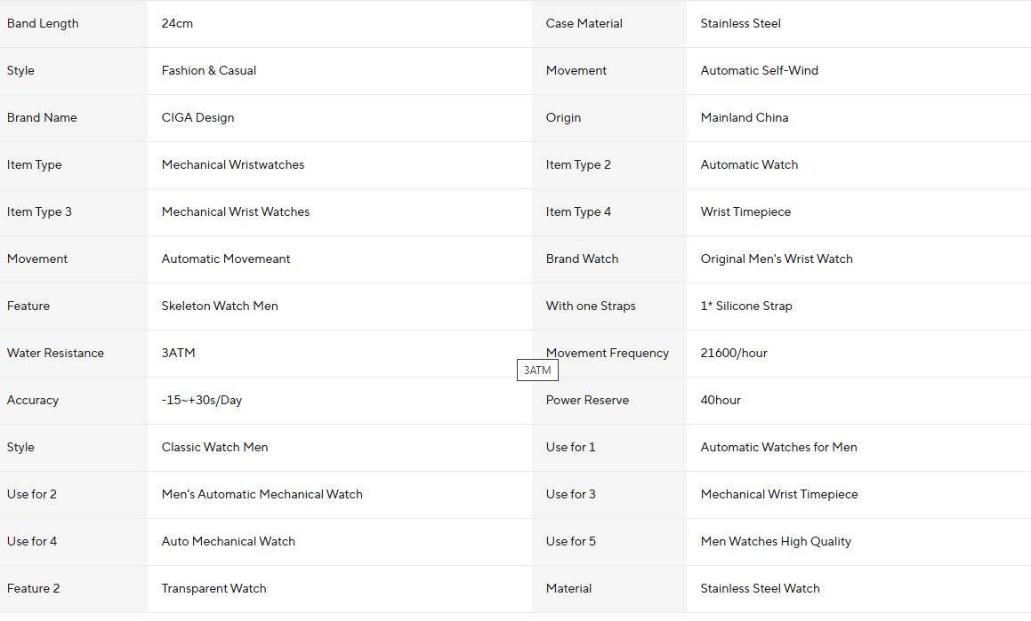This screenshot has width=1031, height=621.
Task: Select the "24cm" band length value
Action: [x=177, y=24]
